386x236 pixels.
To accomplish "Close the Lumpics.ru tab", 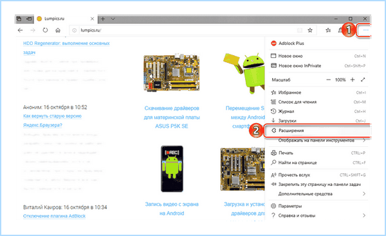I will pos(92,19).
